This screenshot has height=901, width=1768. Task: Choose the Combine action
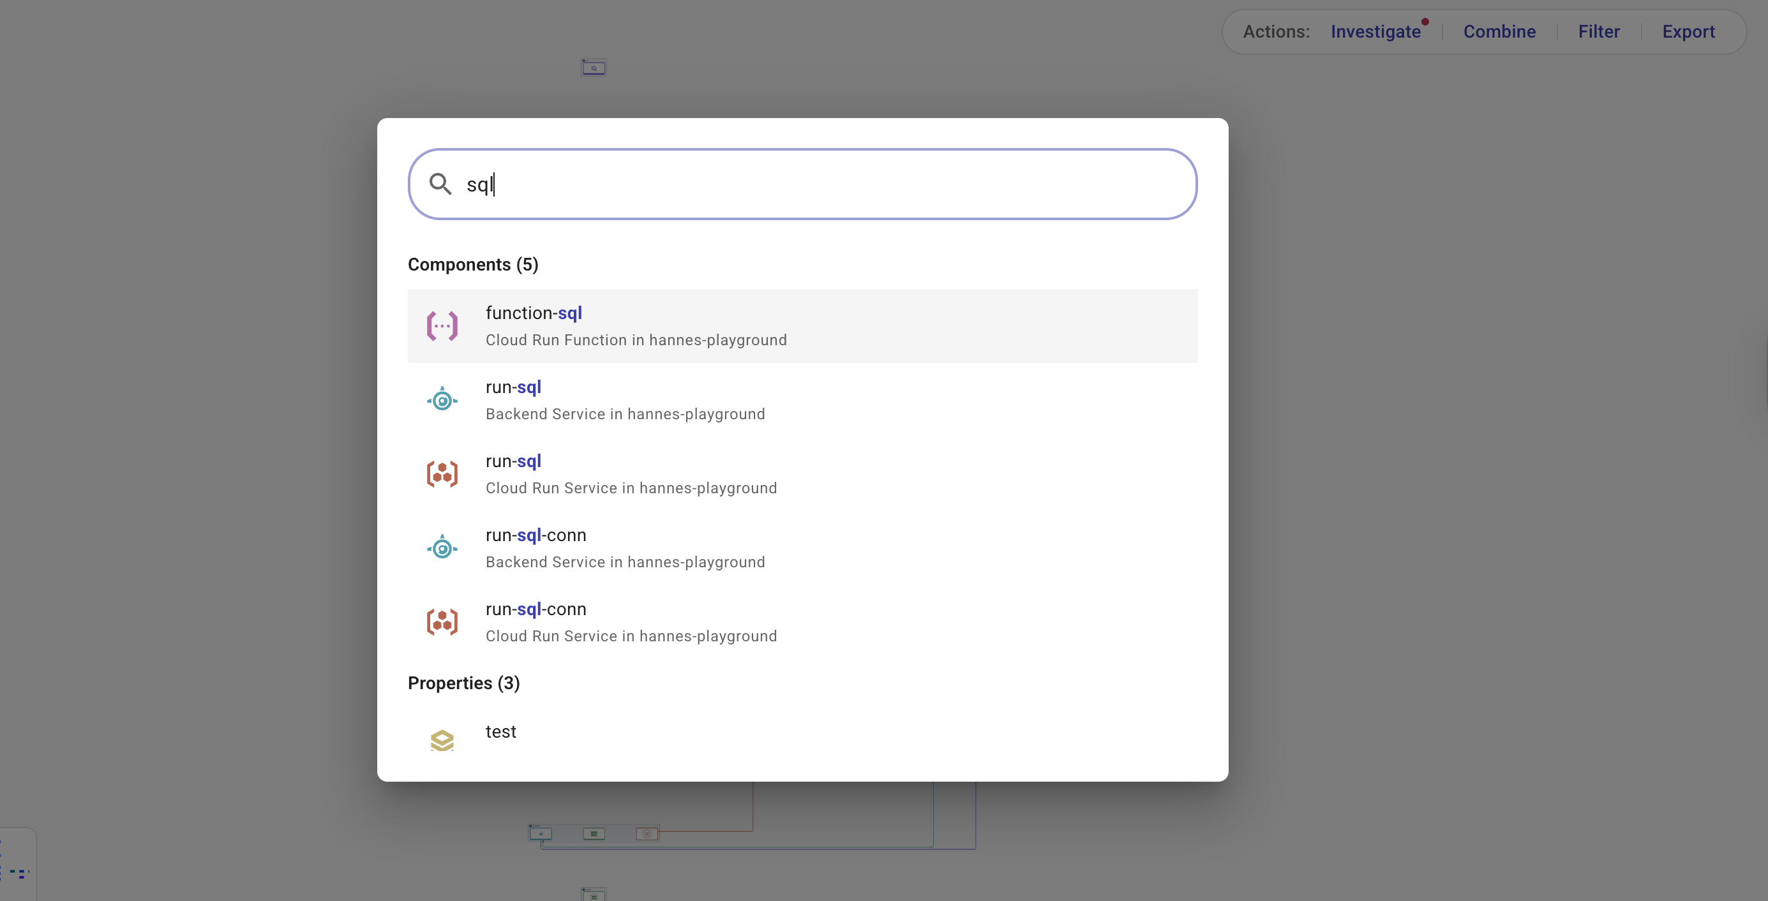pos(1501,31)
